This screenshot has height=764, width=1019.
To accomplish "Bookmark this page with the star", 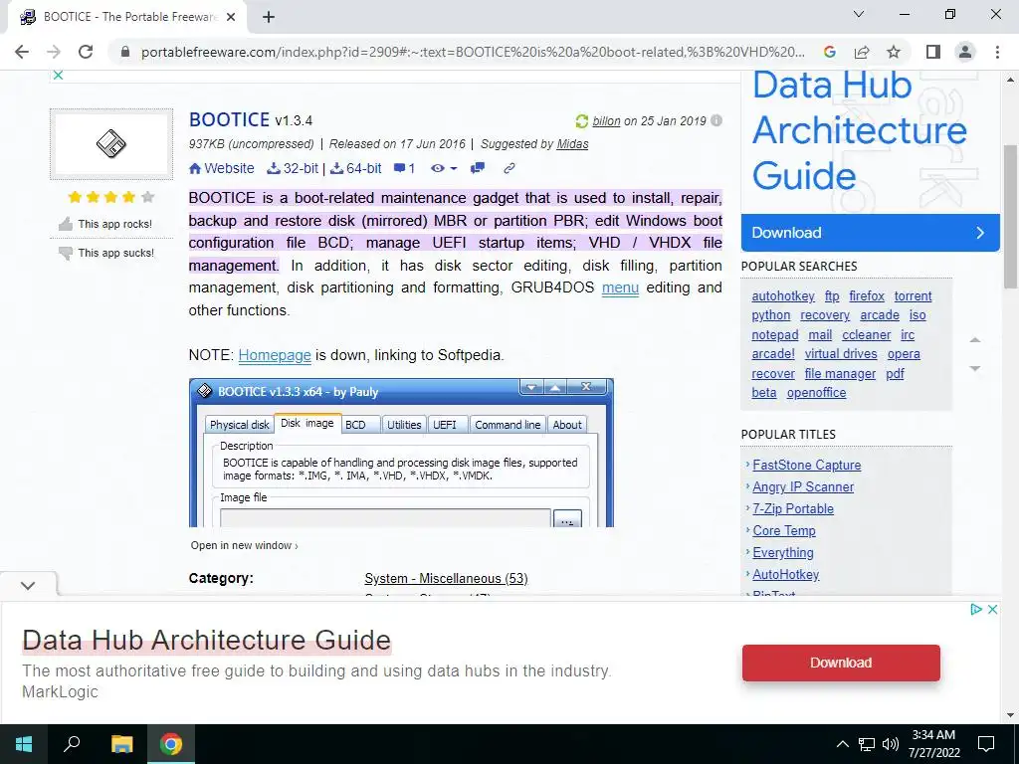I will pyautogui.click(x=894, y=52).
